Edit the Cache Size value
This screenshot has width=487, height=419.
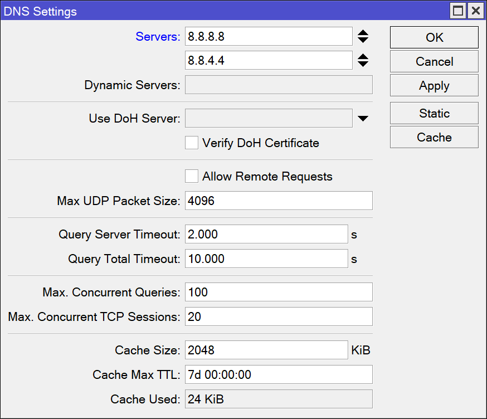(266, 350)
